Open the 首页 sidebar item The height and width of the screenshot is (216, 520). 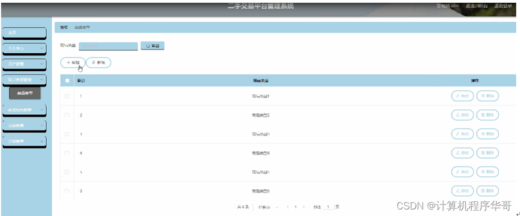pos(24,33)
